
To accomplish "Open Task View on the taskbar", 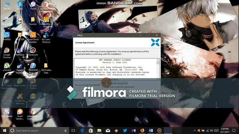I will pyautogui.click(x=73, y=131).
